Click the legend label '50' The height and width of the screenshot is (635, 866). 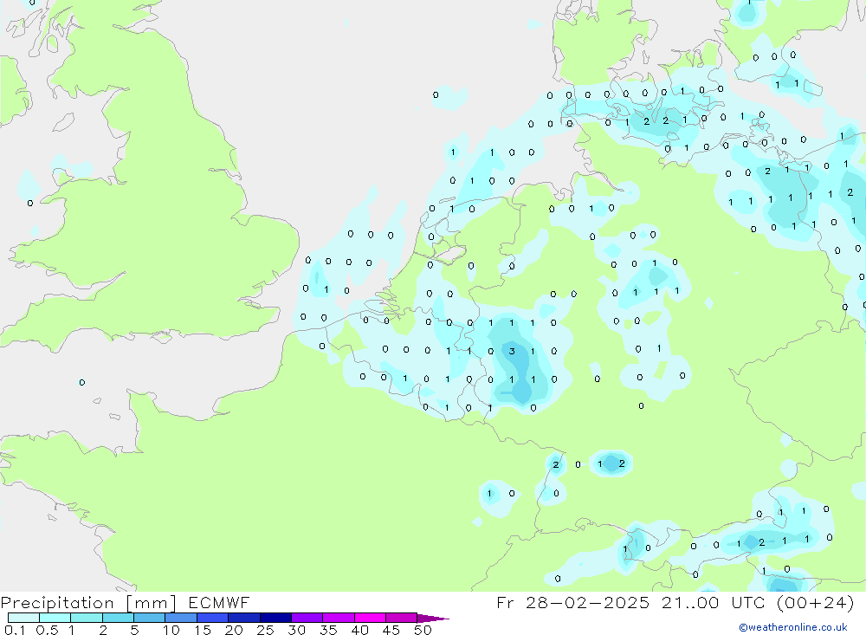click(x=423, y=630)
